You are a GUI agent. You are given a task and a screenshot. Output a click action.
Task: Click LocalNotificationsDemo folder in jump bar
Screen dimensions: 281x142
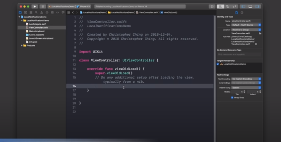point(121,12)
